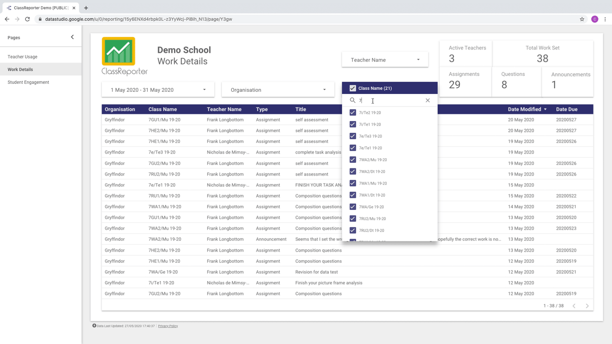
Task: Uncheck the 7RU2/Mu 19-20 class checkbox
Action: pos(352,219)
